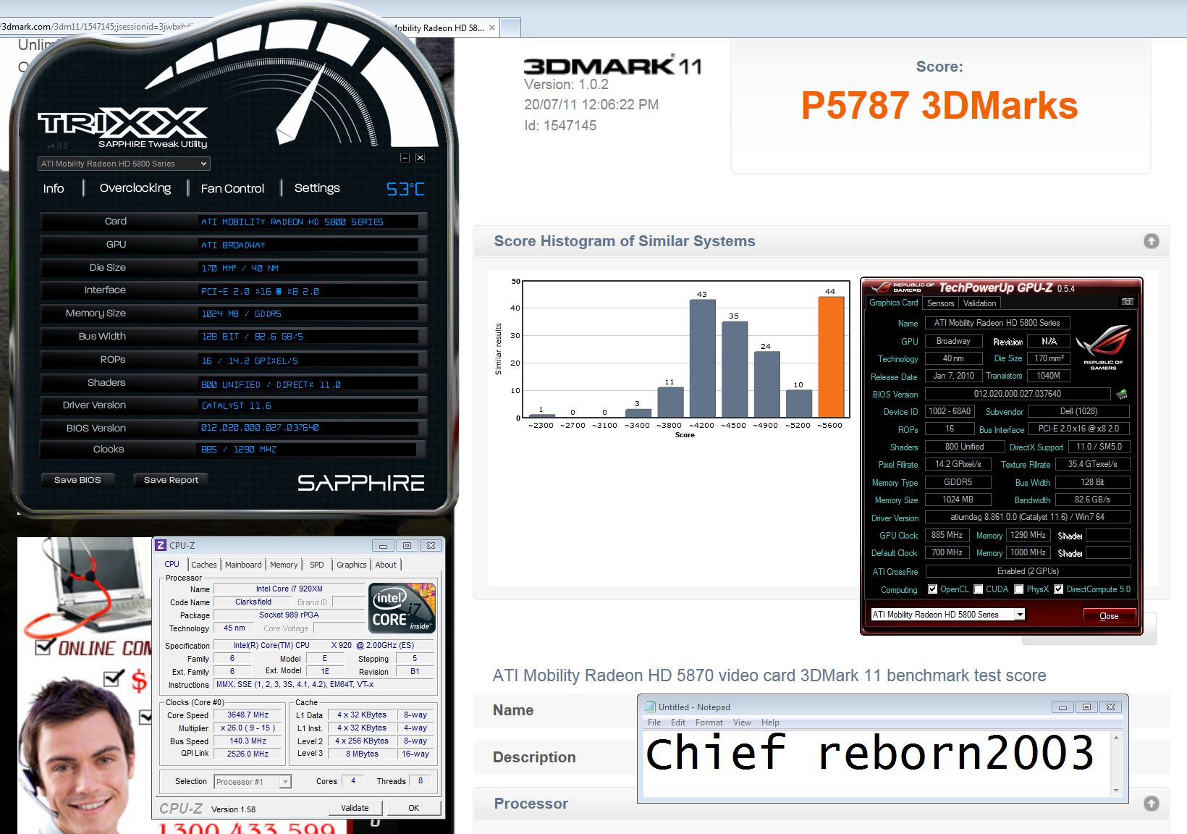Open the Processor #1 selection dropdown in CPU-Z
The image size is (1187, 834).
(253, 782)
